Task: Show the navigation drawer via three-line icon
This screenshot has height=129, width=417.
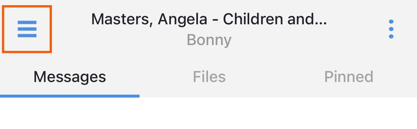Action: click(x=27, y=29)
